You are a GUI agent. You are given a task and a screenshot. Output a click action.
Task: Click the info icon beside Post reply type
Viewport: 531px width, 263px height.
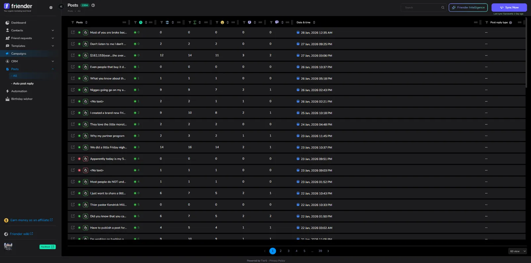[510, 23]
